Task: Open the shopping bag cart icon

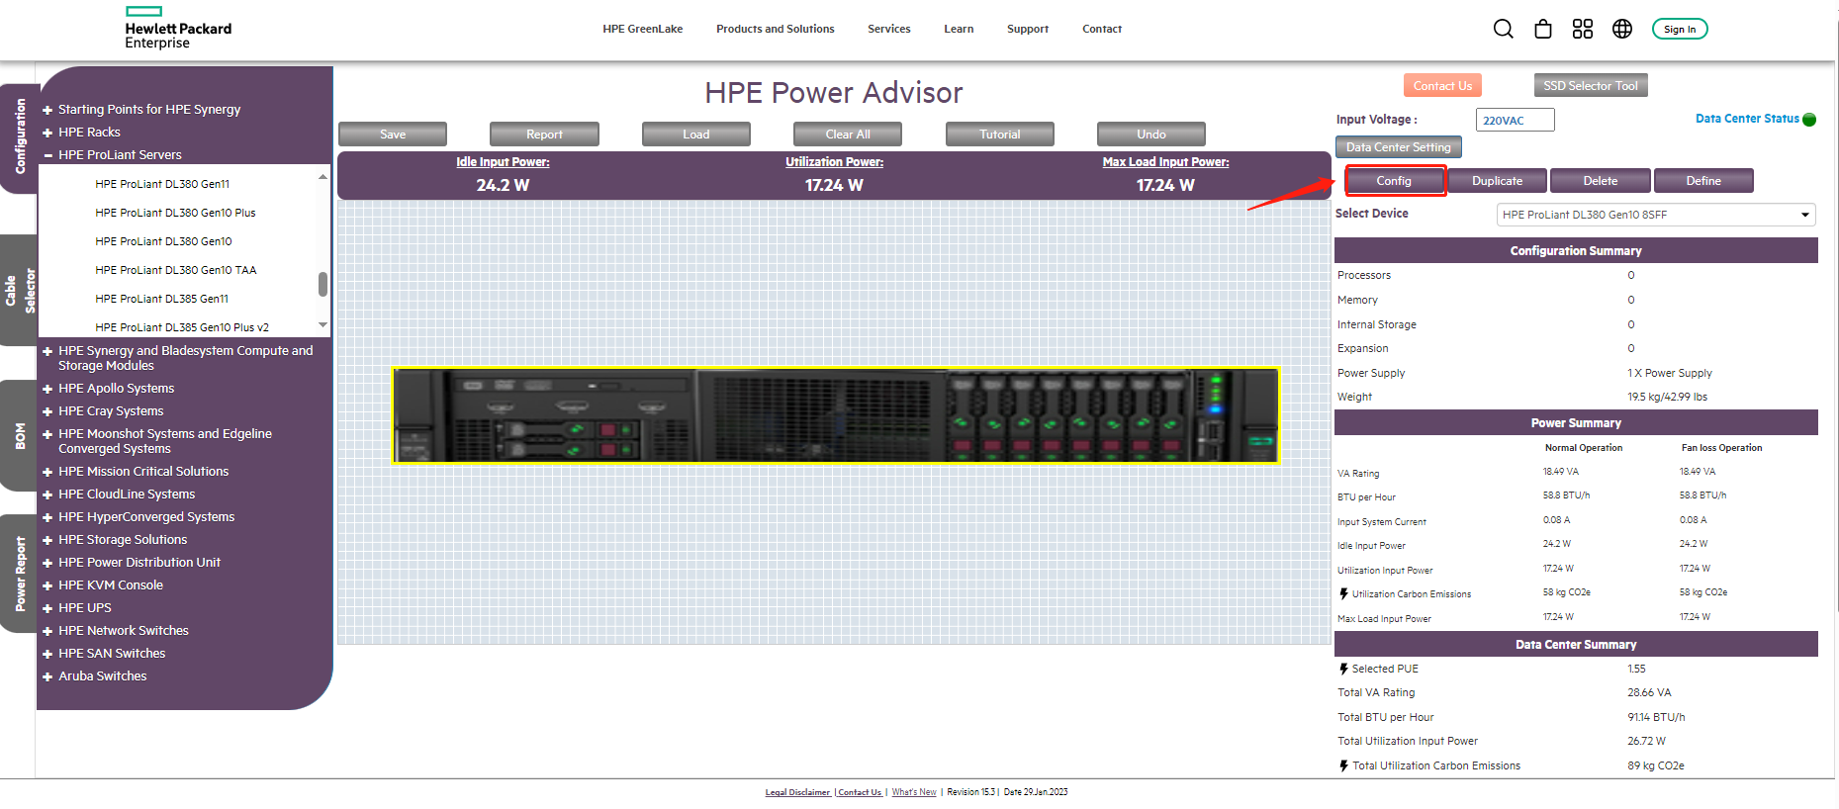Action: coord(1542,29)
